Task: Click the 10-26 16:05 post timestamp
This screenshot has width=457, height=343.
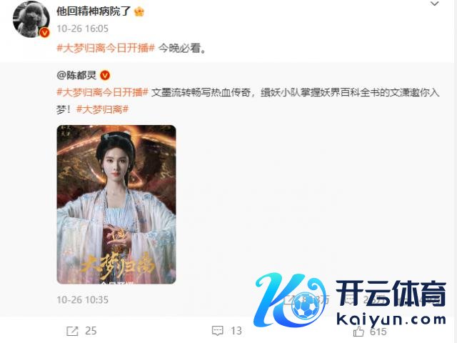Action: (83, 29)
